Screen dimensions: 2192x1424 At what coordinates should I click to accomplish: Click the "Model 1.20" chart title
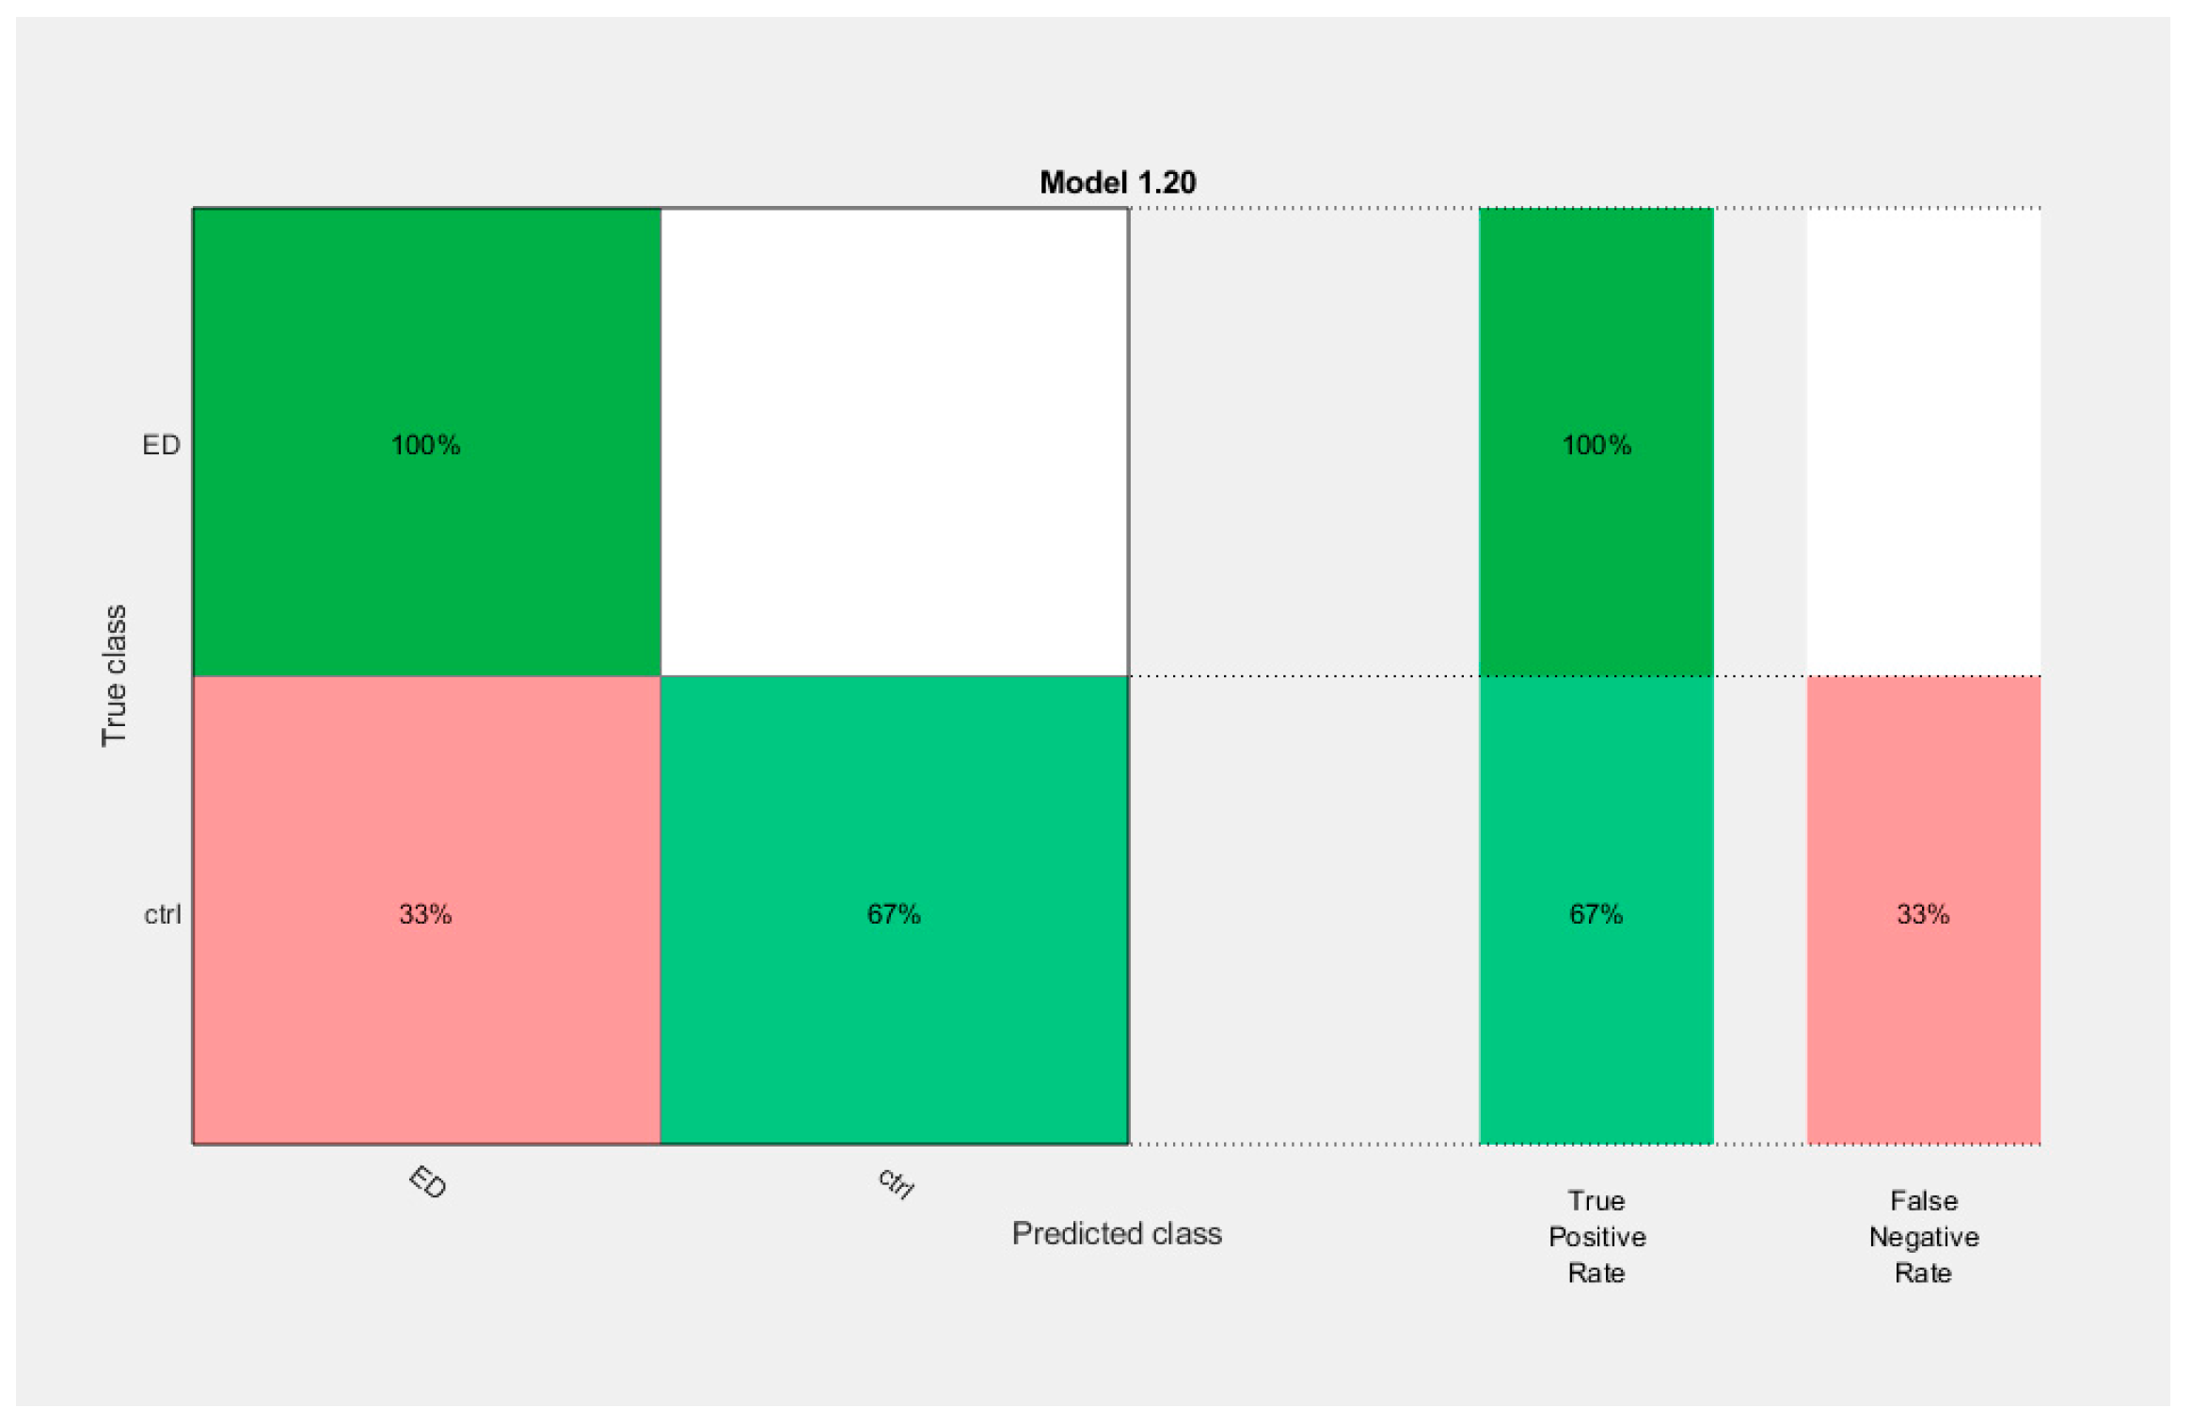click(x=1117, y=182)
